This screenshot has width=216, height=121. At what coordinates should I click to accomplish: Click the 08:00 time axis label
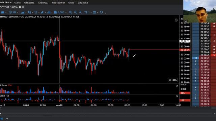(x=127, y=105)
